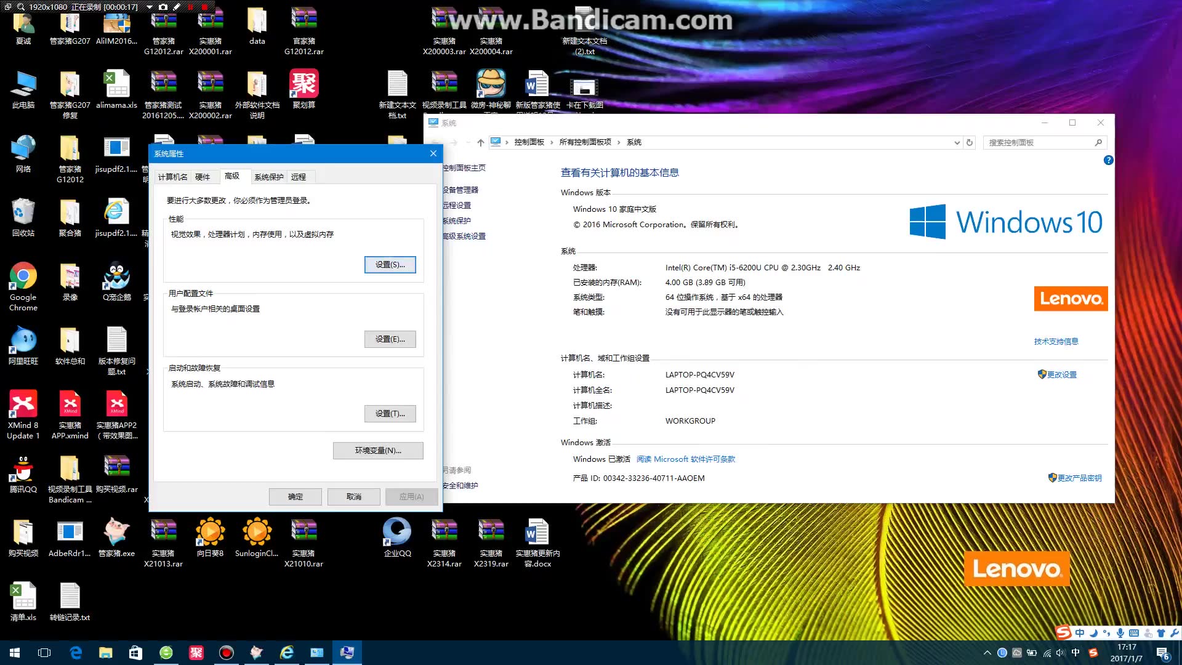Switch to the 硬件 tab

coord(203,177)
